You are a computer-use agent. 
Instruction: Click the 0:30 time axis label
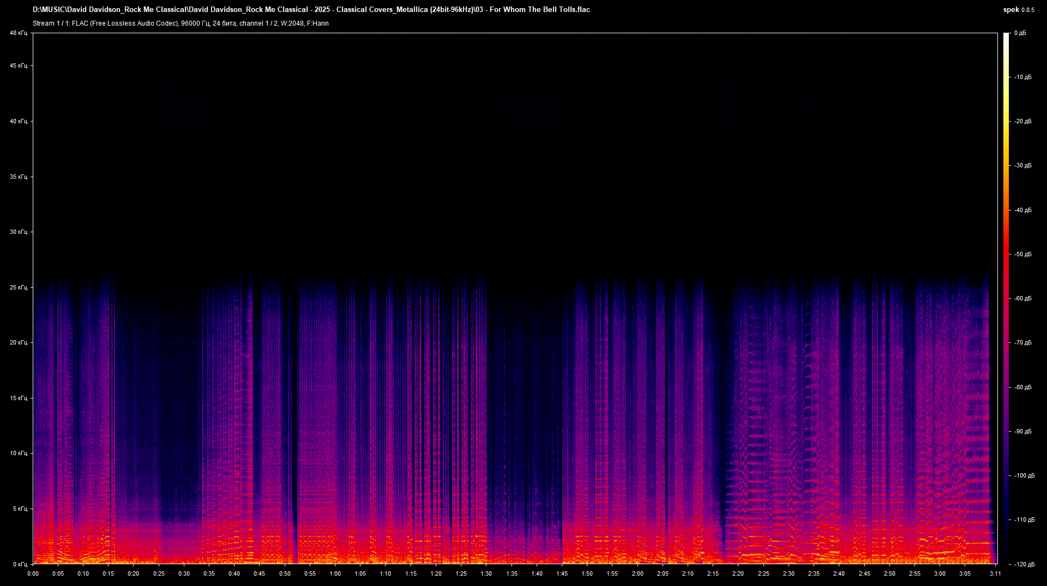pos(184,573)
